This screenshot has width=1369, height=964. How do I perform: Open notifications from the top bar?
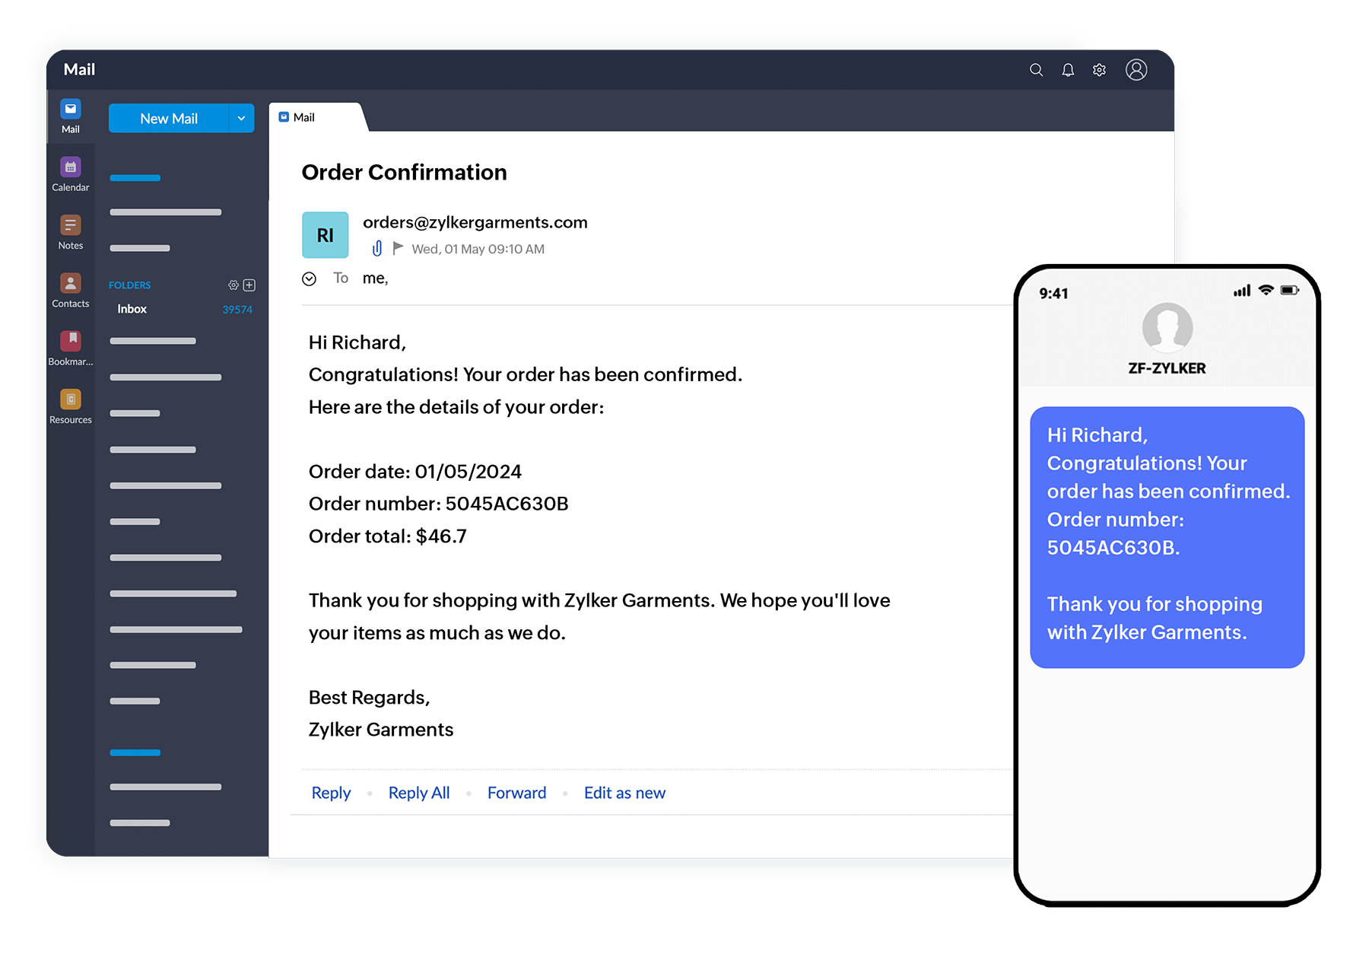1068,69
